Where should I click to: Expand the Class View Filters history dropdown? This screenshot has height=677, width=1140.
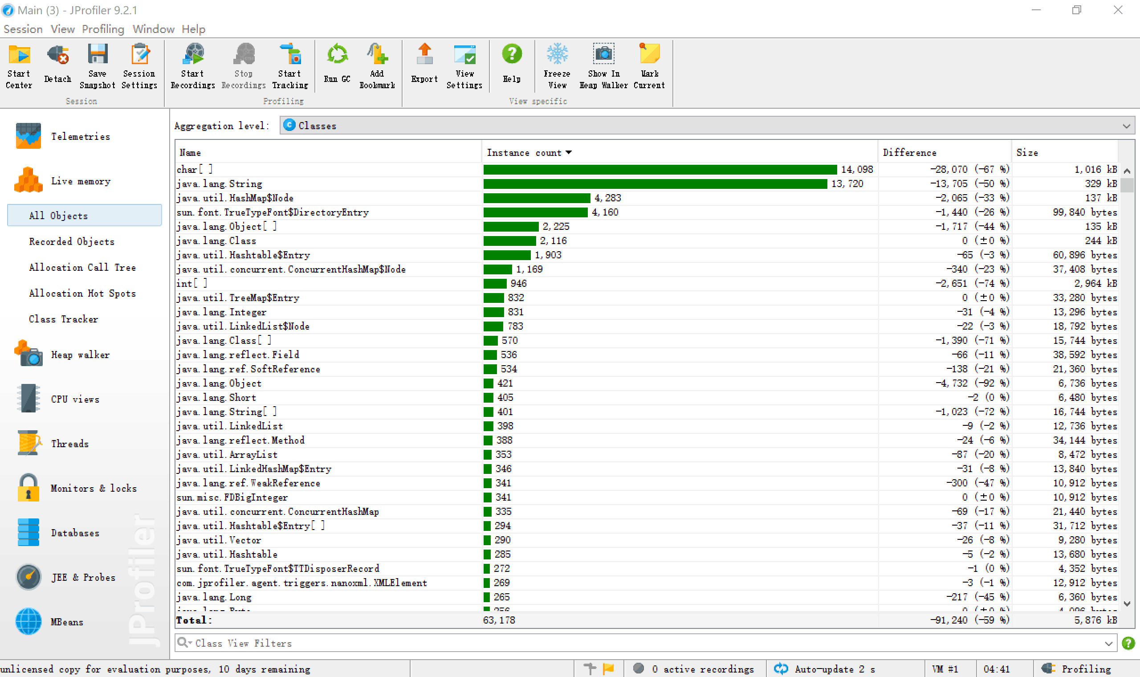coord(1108,643)
